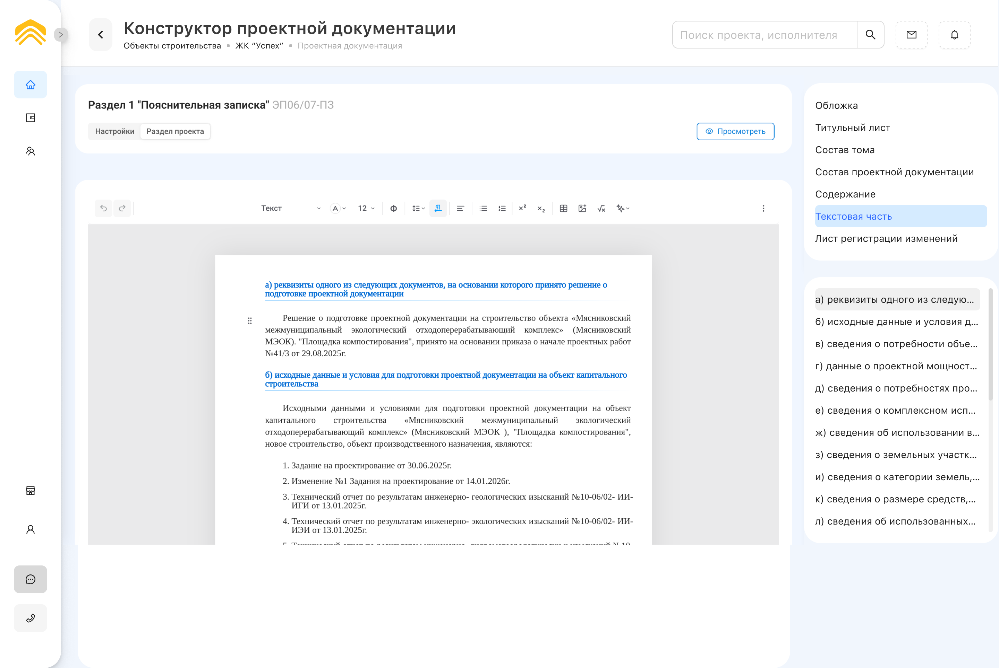Screen dimensions: 999x668
Task: Insert a formula with the square root icon
Action: pos(601,208)
